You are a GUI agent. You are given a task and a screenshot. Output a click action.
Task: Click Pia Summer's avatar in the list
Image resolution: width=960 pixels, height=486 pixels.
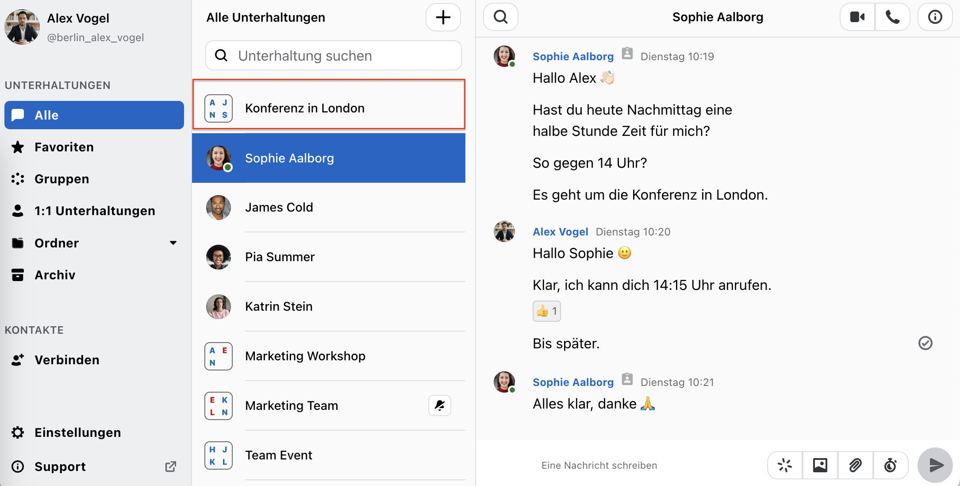point(219,257)
